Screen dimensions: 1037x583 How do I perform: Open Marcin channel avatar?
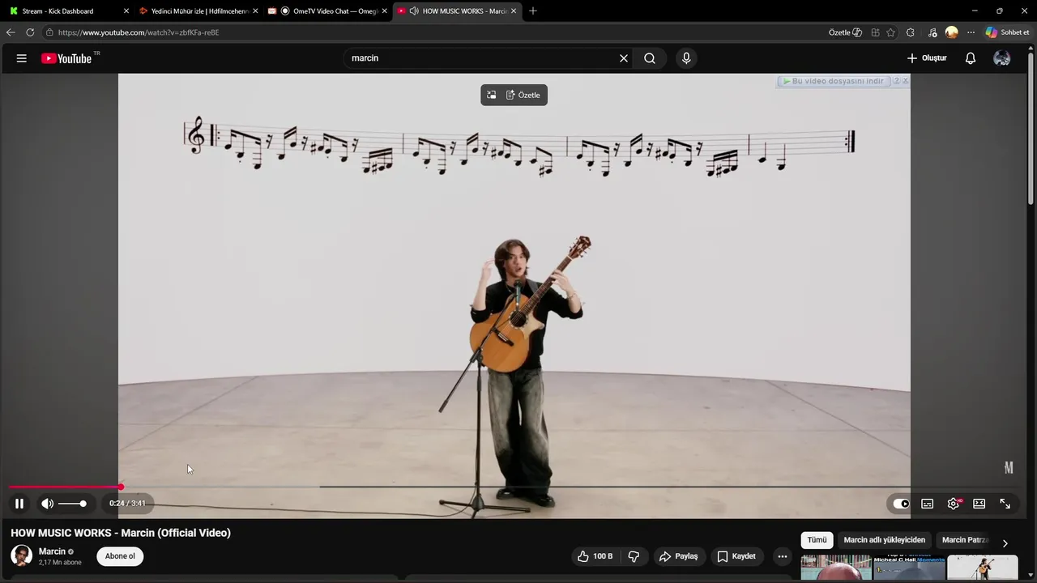(21, 555)
